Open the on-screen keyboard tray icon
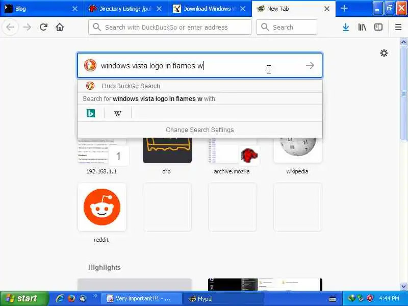 (x=333, y=299)
